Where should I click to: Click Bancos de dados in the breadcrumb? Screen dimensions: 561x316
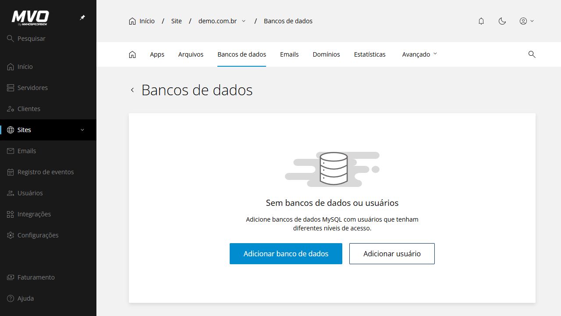point(288,21)
